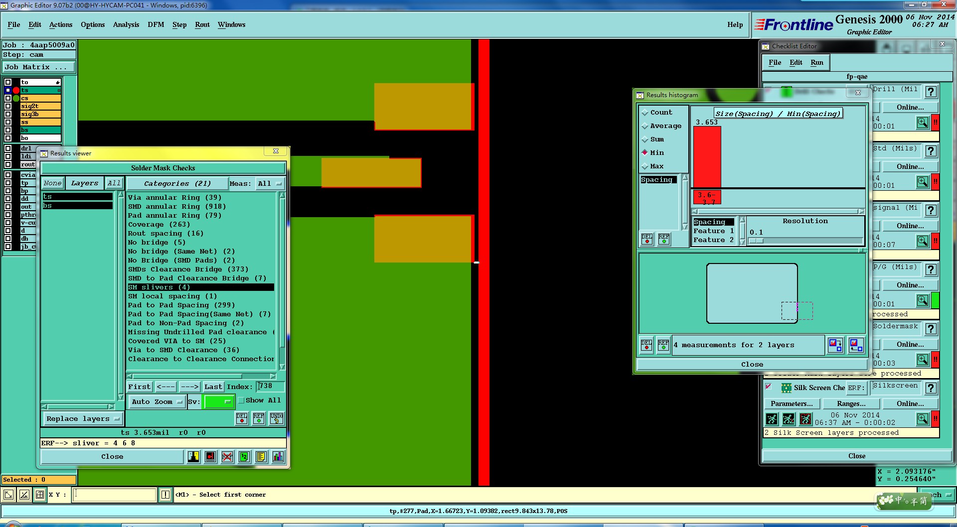
Task: Click second run icon in Silk Screen checklist
Action: click(x=789, y=419)
